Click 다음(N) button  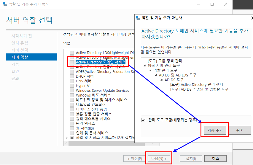(159, 159)
